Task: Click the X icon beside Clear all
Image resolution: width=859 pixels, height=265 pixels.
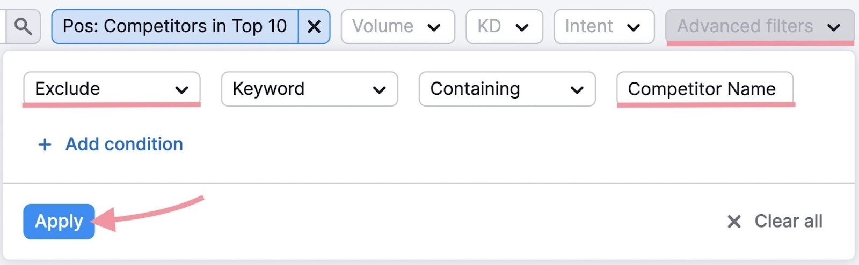Action: coord(734,222)
